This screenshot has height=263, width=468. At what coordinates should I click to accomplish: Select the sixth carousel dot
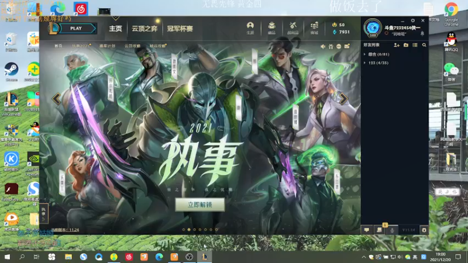211,230
